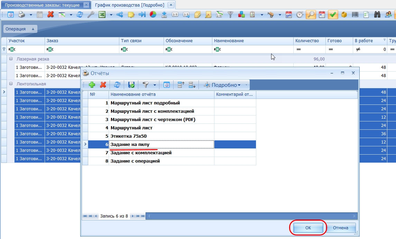Add a new report with the green plus
Screen dimensions: 396x239
pos(92,85)
